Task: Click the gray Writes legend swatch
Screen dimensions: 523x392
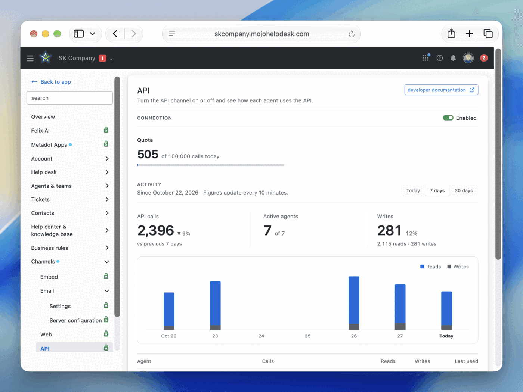Action: pos(449,267)
